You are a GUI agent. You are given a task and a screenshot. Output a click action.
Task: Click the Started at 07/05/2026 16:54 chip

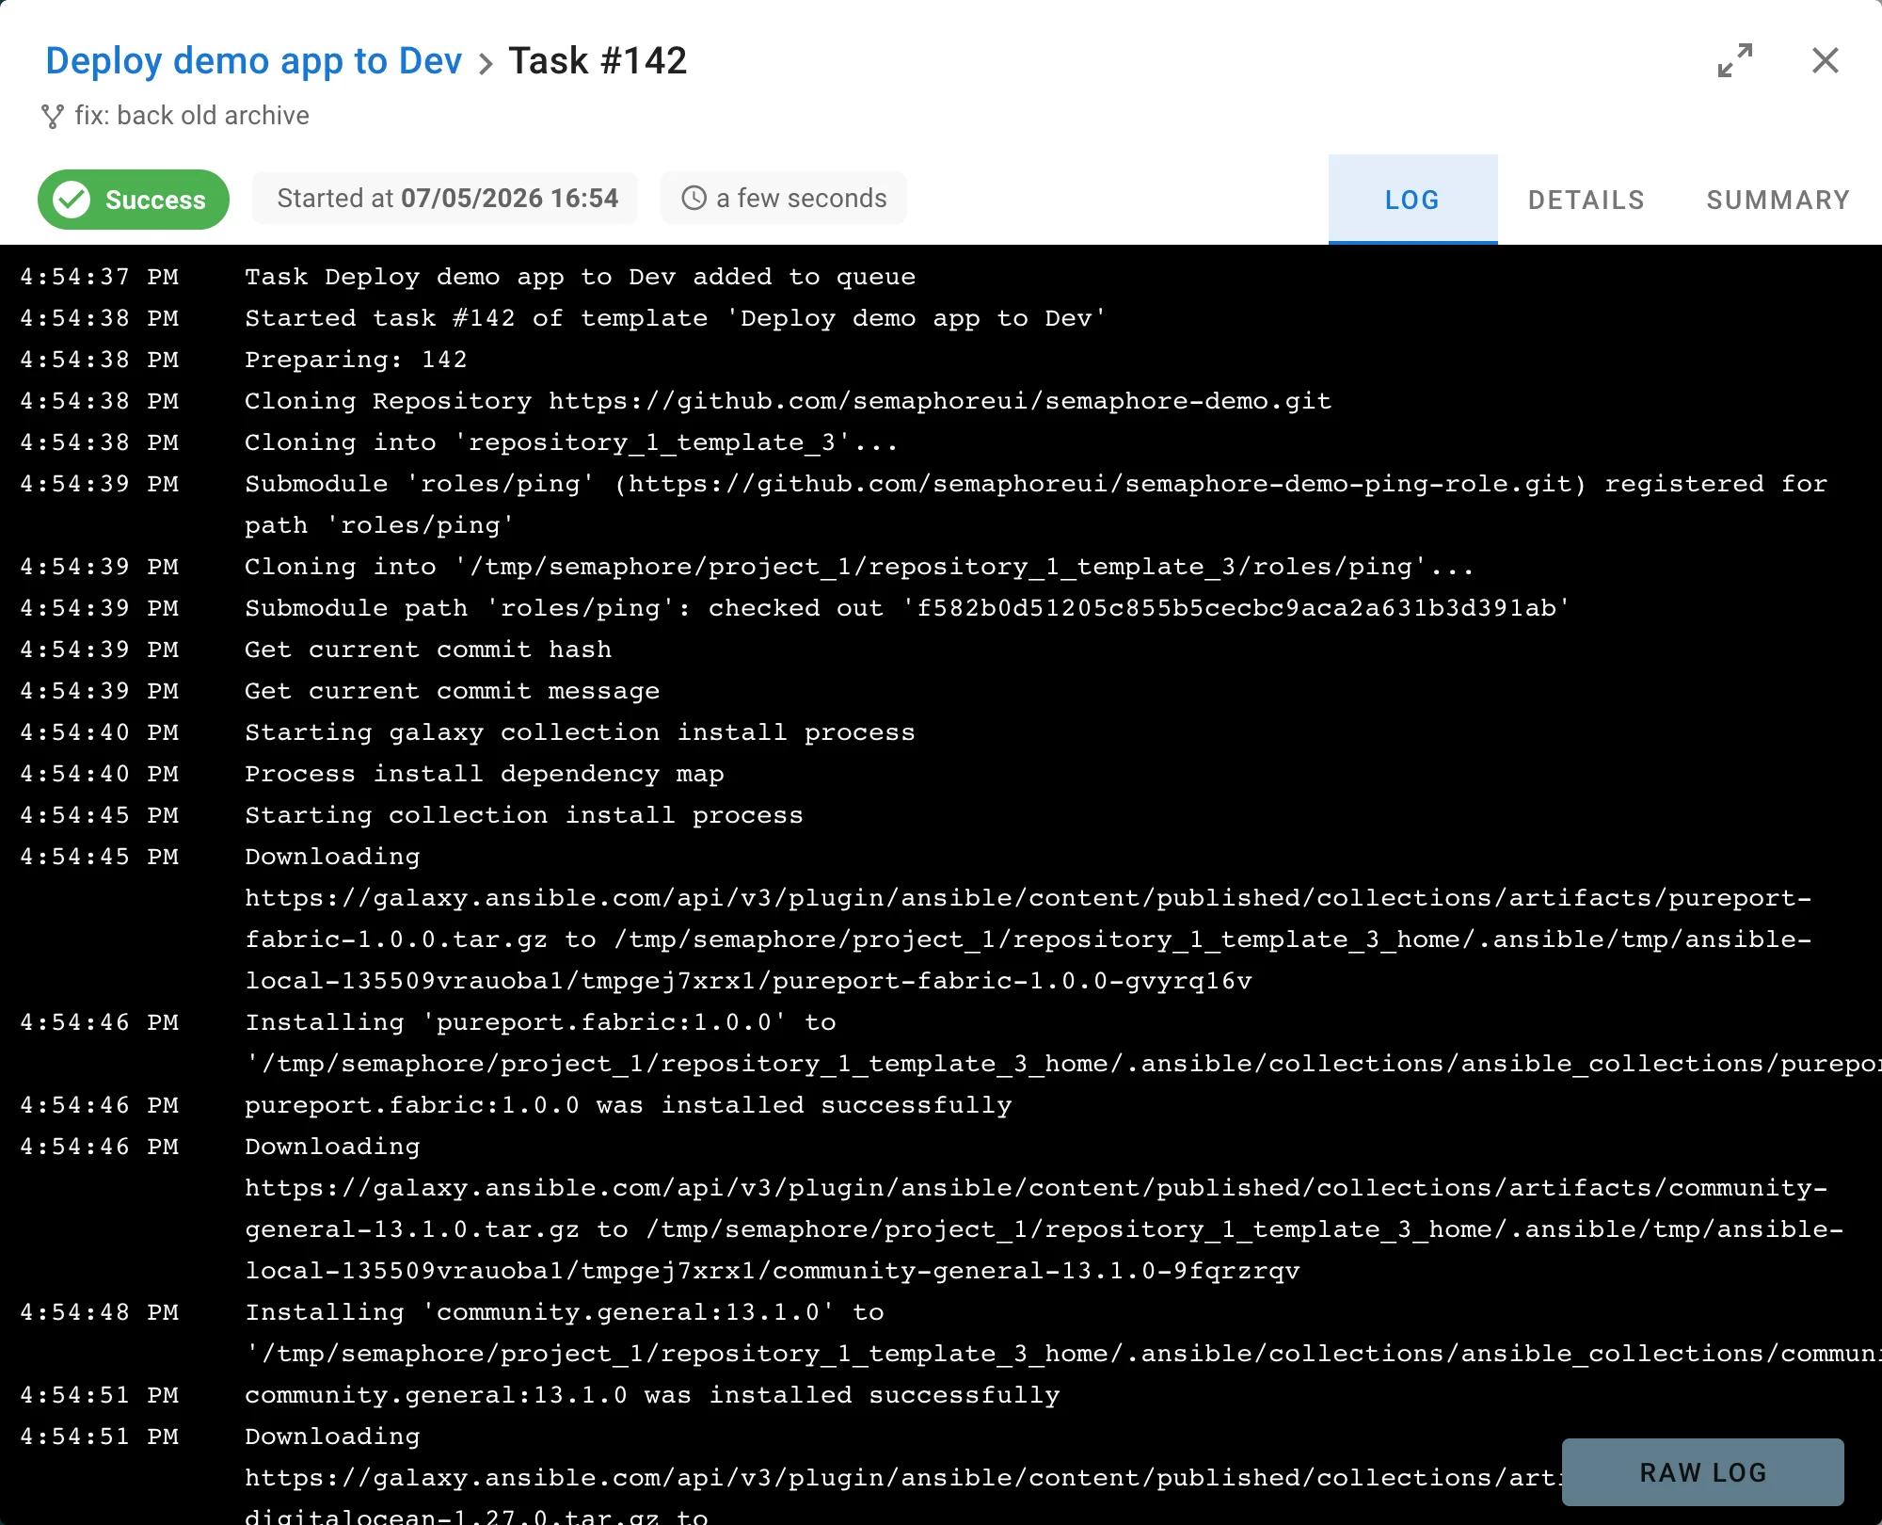click(x=445, y=198)
